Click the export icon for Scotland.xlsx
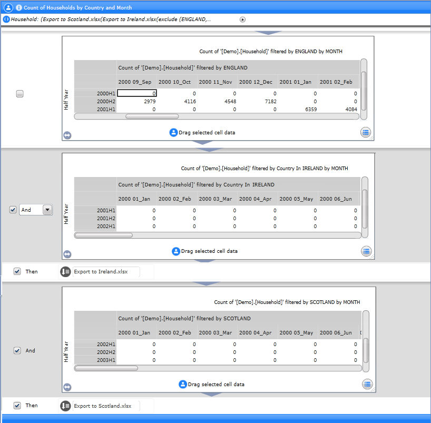This screenshot has height=423, width=431. pos(65,406)
